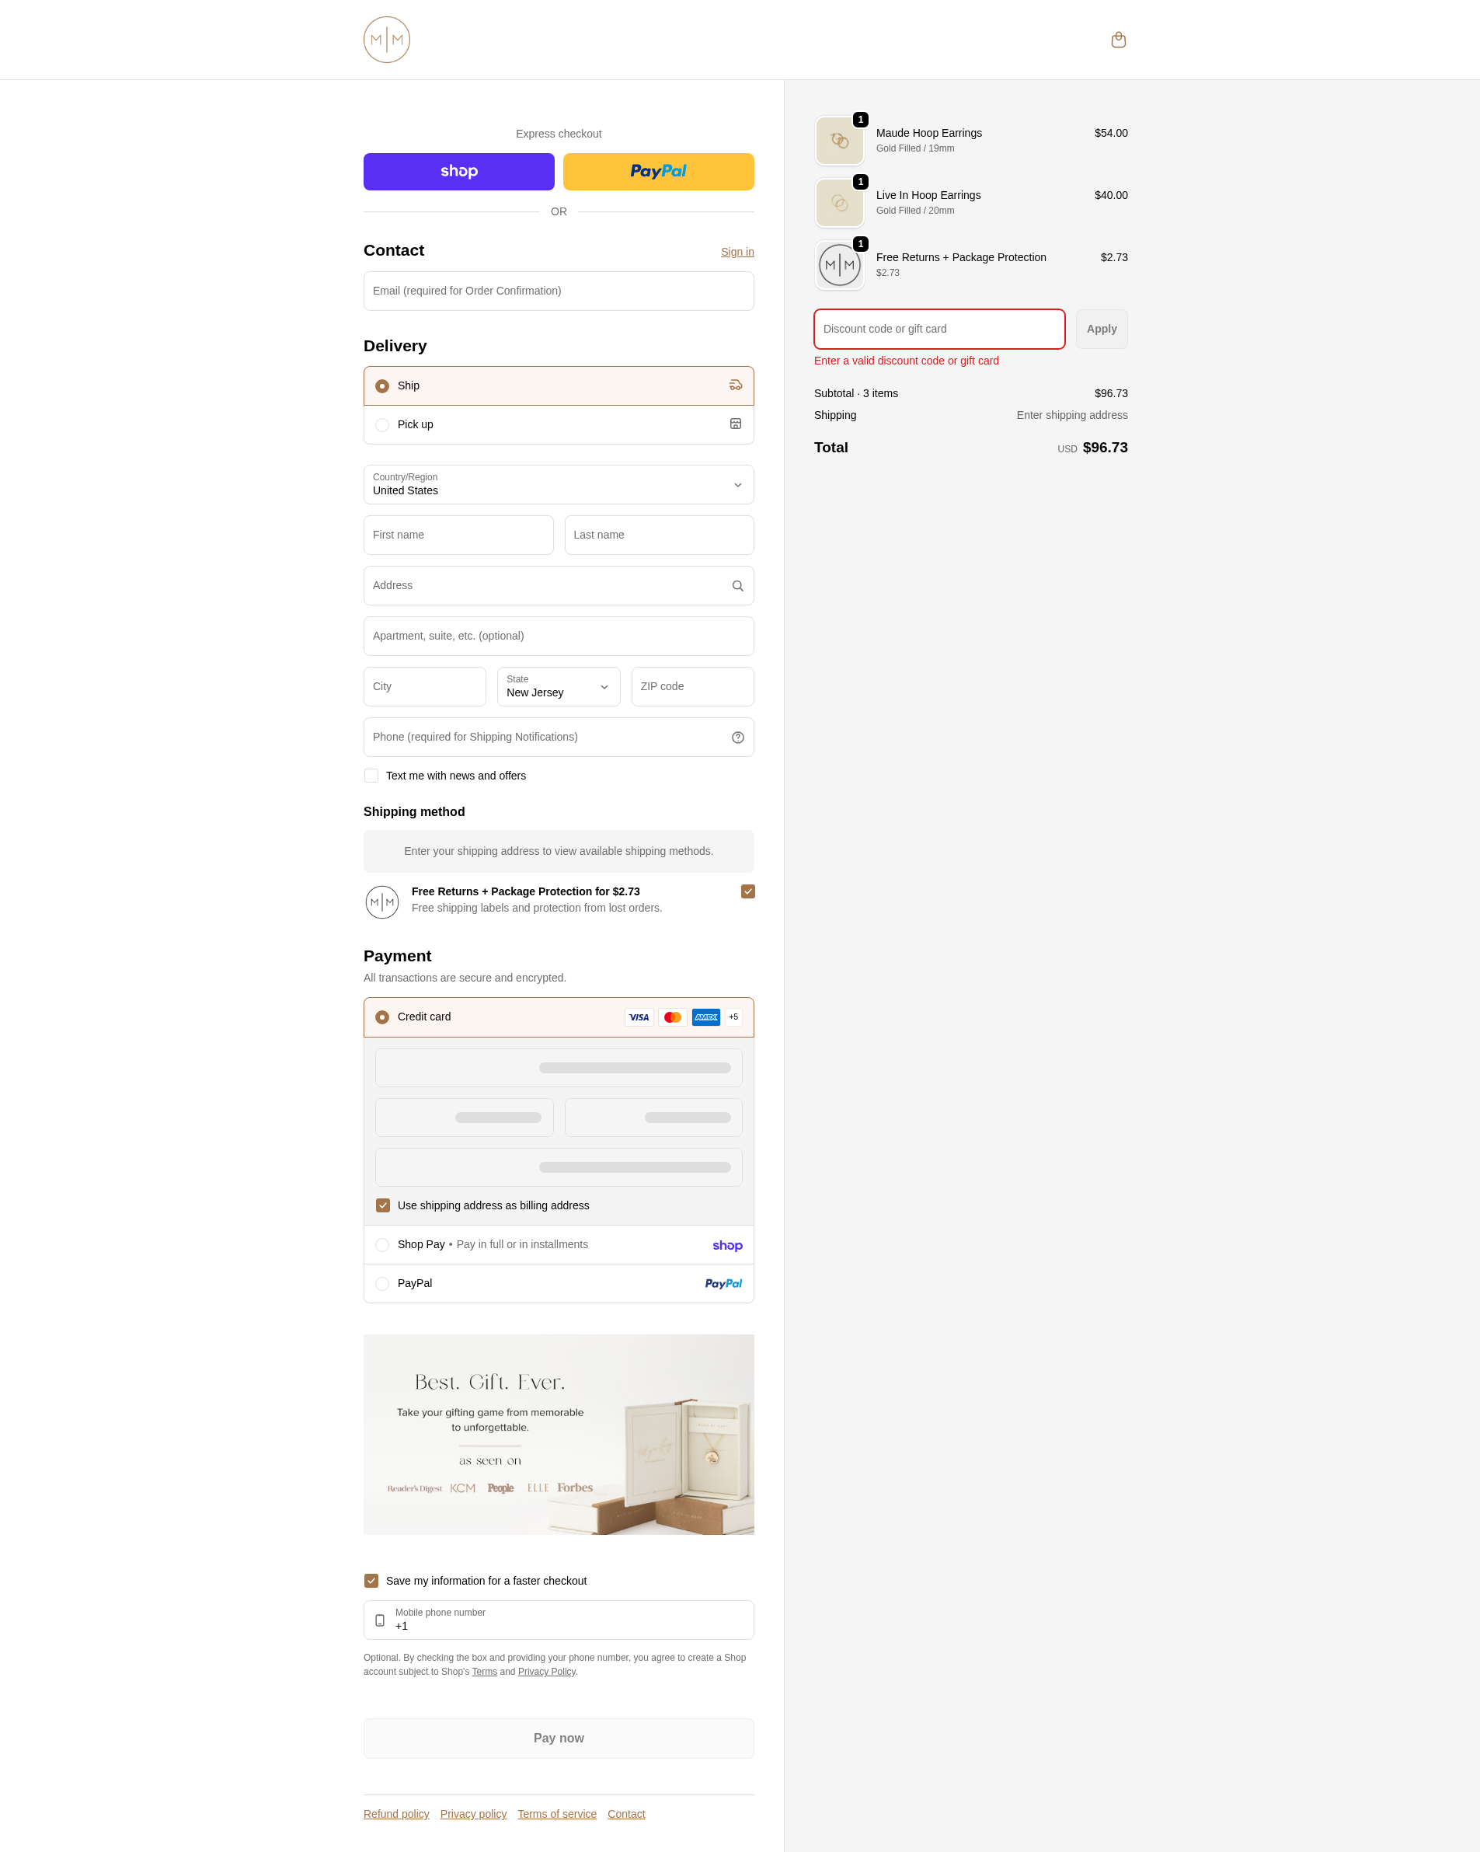Toggle Use shipping address as billing address
Screen dimensions: 1480x1852
383,1206
